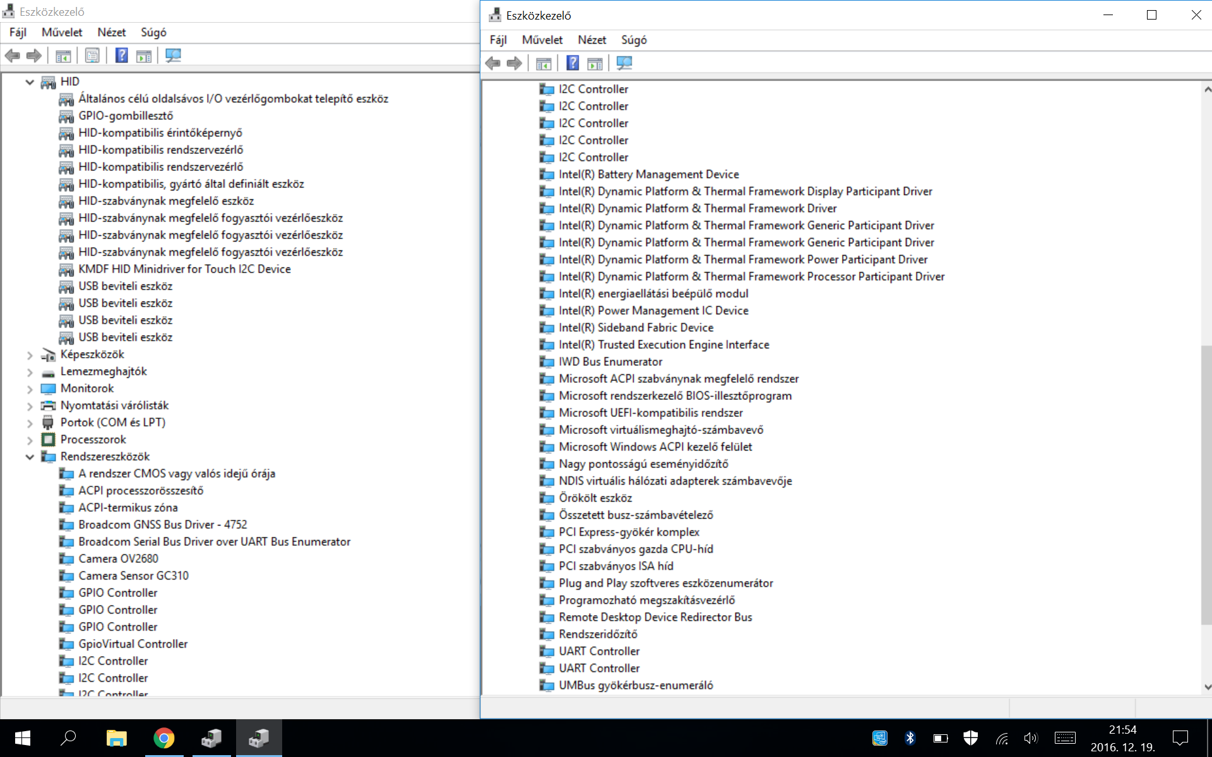Click Scan for hardware changes icon, left window
Image resolution: width=1212 pixels, height=757 pixels.
point(173,56)
